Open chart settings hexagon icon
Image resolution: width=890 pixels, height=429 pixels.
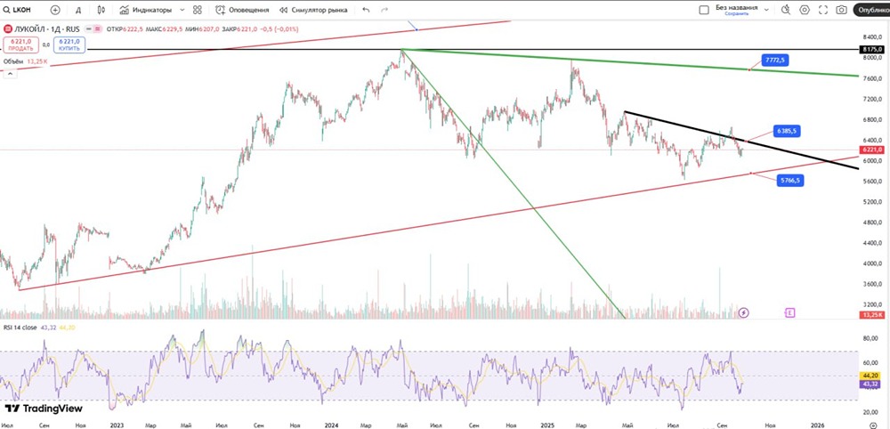point(805,10)
